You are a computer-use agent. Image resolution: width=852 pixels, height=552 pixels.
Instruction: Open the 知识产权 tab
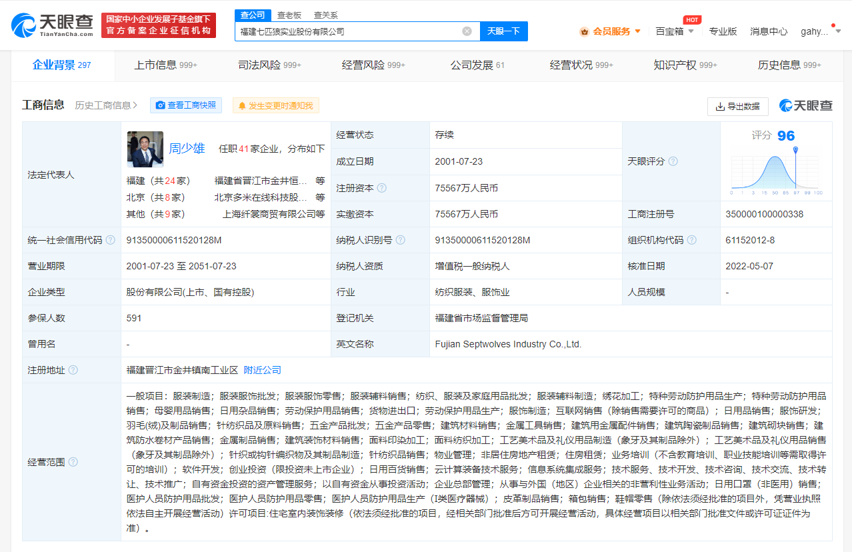(x=685, y=65)
